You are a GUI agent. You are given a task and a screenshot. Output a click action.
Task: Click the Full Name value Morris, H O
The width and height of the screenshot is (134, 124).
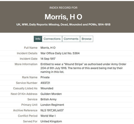pos(48,48)
